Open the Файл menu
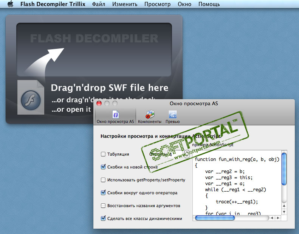This screenshot has width=299, height=234. (x=98, y=4)
